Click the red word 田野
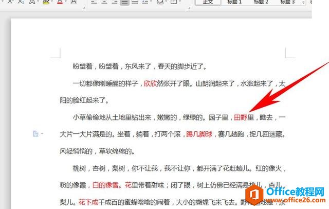Image resolution: width=329 pixels, height=209 pixels. (x=241, y=117)
